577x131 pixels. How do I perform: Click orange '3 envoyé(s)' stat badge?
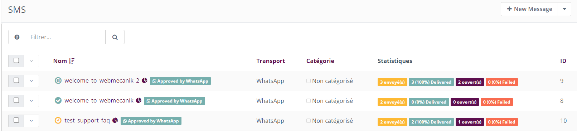click(x=392, y=82)
